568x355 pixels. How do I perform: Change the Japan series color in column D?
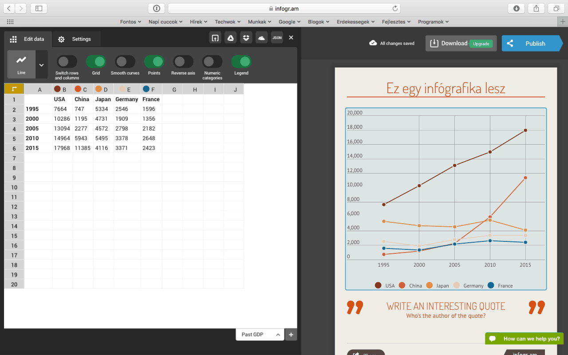pos(99,89)
